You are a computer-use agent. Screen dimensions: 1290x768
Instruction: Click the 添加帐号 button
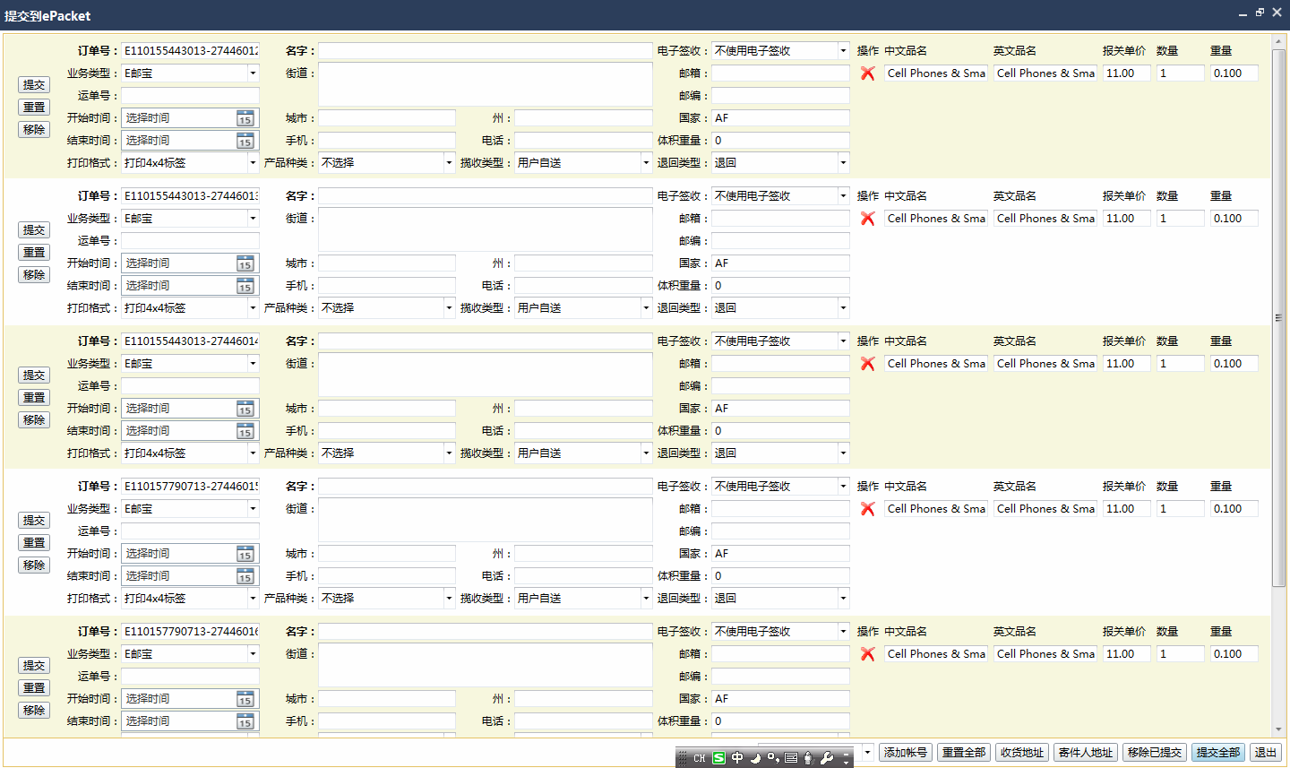906,753
